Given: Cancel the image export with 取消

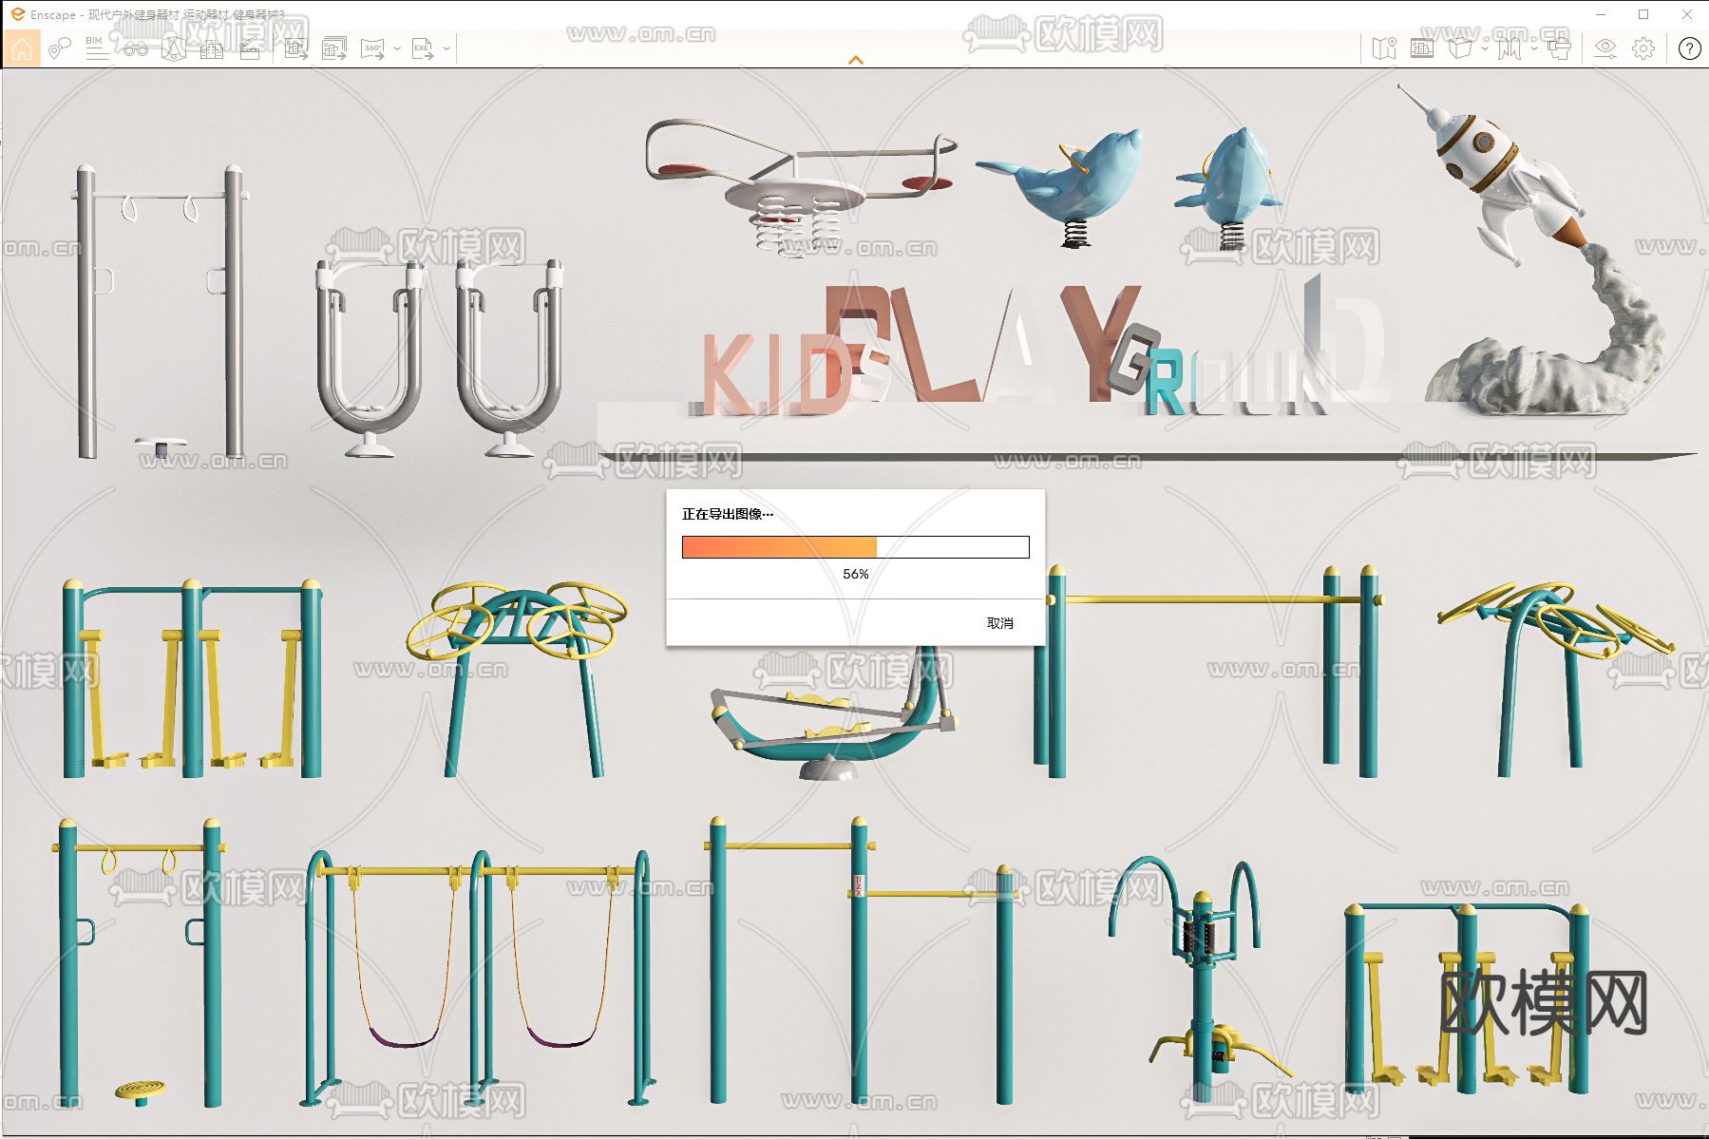Looking at the screenshot, I should coord(1000,623).
